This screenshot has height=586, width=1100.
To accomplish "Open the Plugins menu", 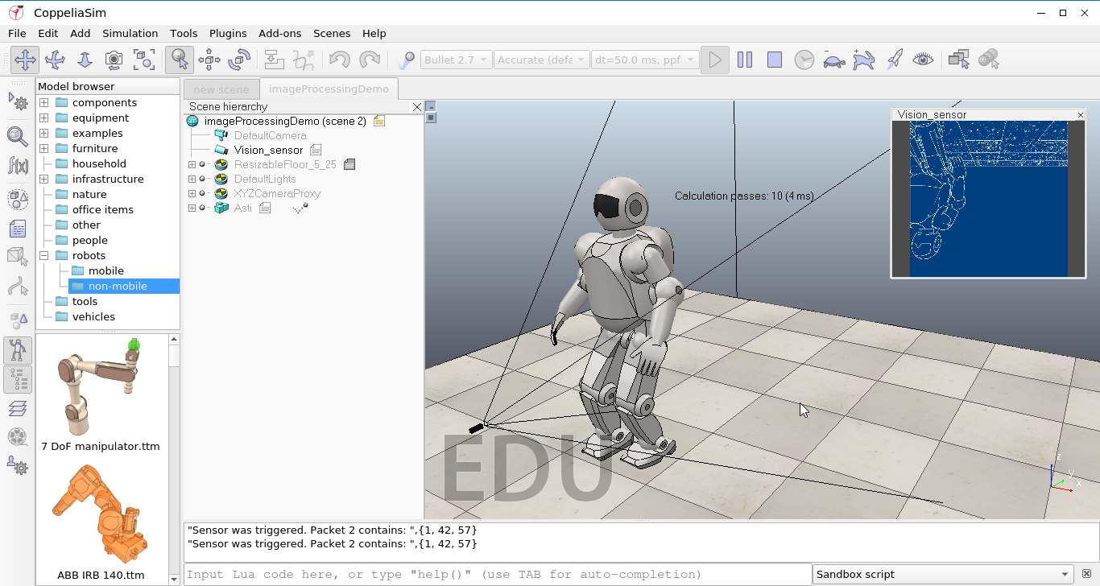I will click(228, 33).
